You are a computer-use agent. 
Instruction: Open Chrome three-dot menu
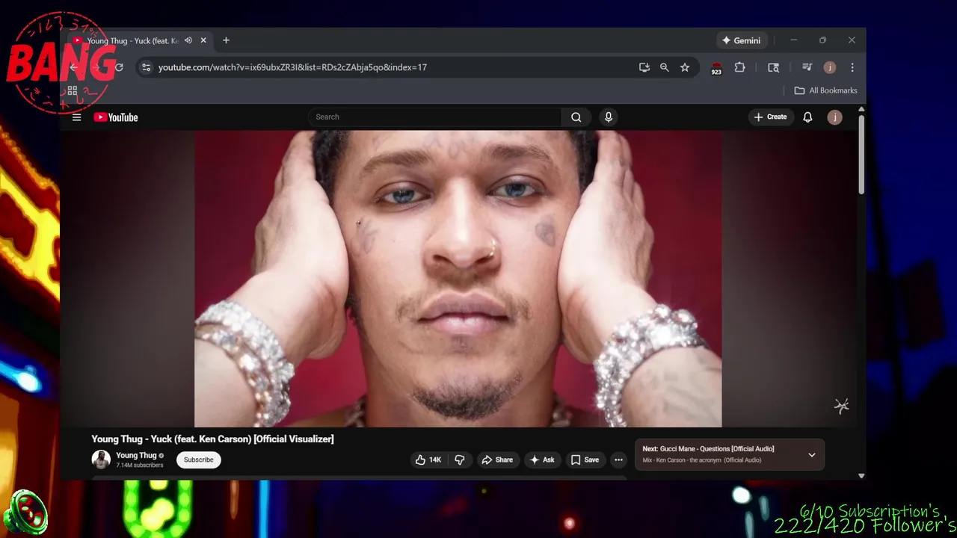852,67
